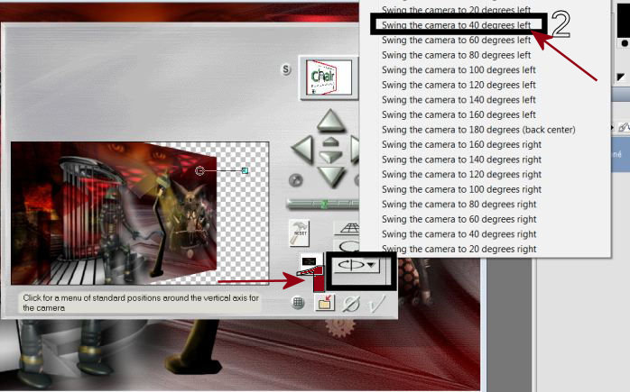Click the folder presets icon with red arrow
Viewport: 630px width, 392px height.
click(x=324, y=303)
